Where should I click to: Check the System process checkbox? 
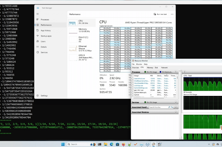click(x=133, y=95)
